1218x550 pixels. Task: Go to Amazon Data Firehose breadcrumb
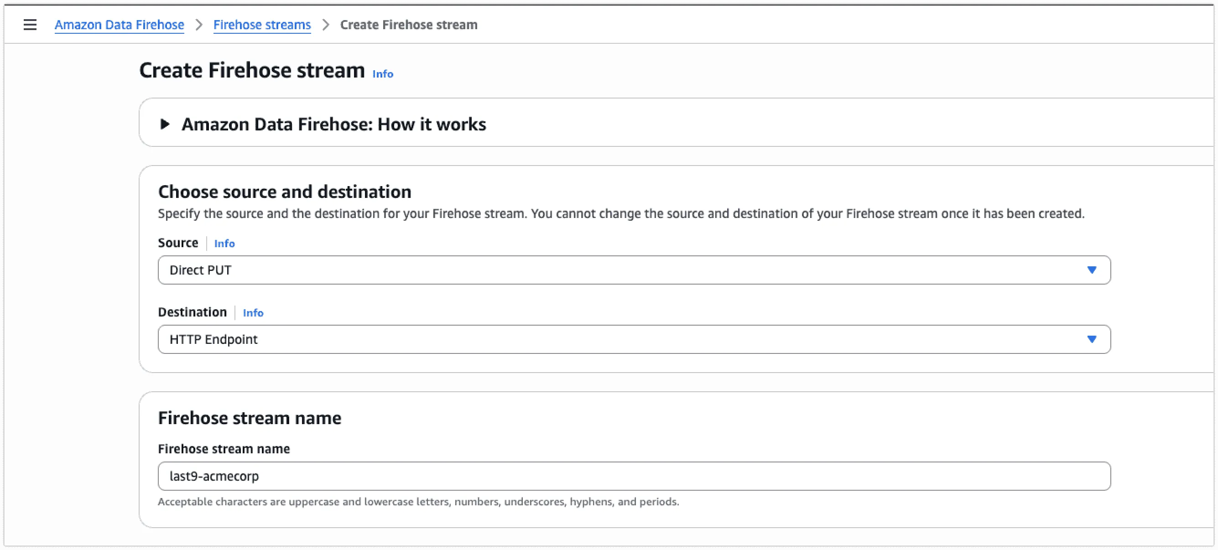click(x=119, y=25)
